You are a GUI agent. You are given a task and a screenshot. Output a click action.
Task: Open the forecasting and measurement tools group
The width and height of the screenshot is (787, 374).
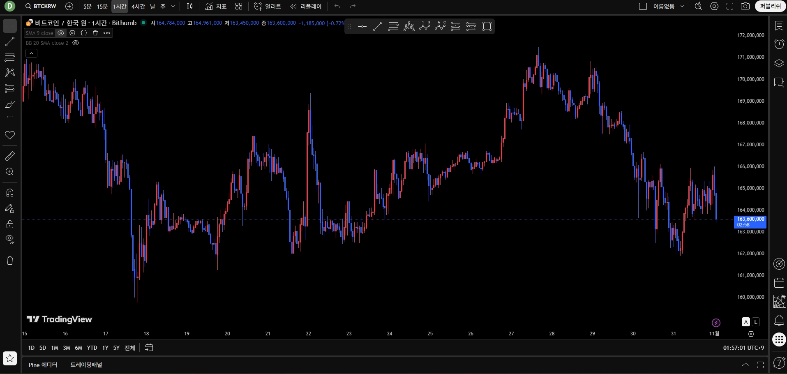click(10, 88)
